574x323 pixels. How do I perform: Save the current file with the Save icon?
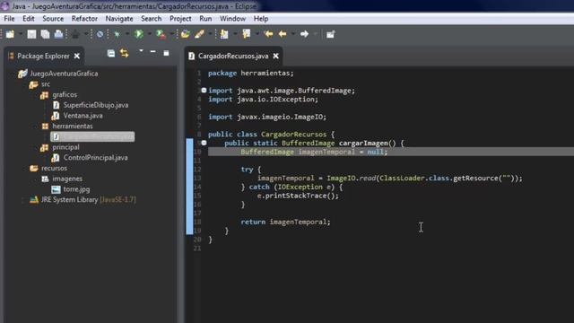click(32, 34)
